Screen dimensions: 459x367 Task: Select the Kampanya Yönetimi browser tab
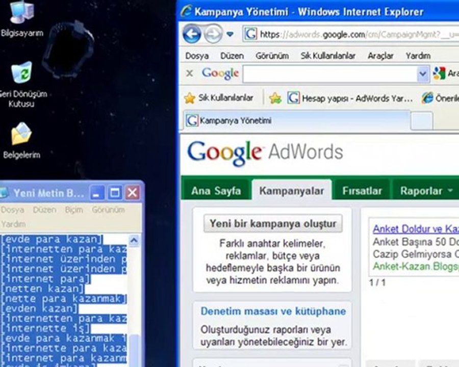(x=296, y=121)
